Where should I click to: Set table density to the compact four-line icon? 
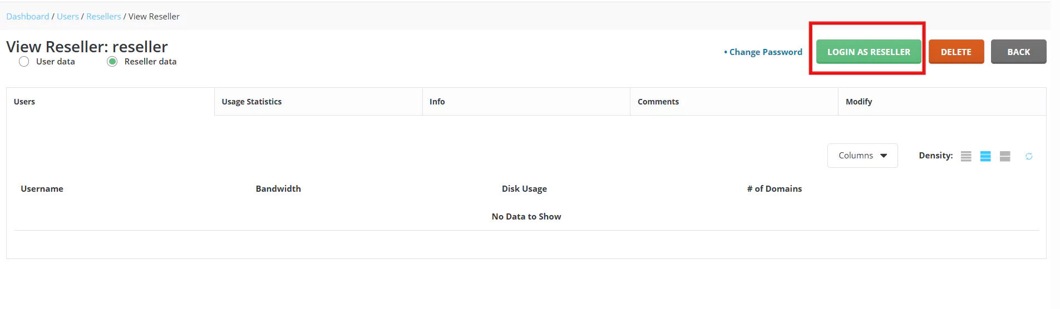coord(966,156)
